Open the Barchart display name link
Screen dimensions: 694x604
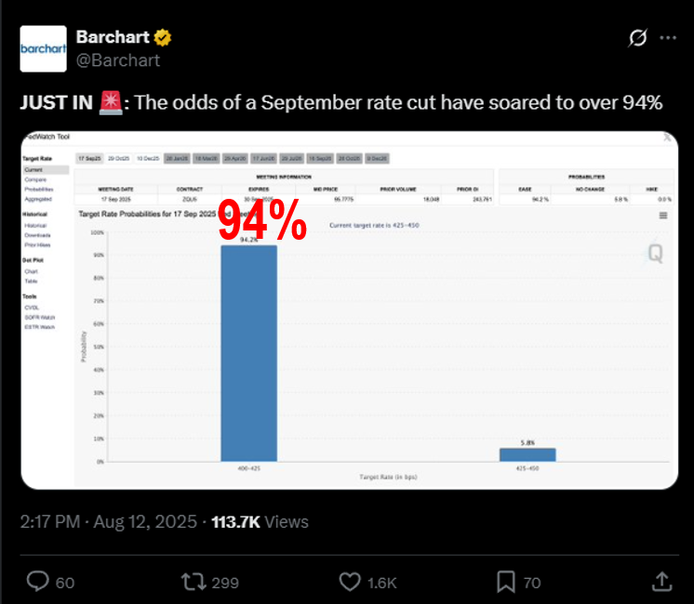(114, 38)
